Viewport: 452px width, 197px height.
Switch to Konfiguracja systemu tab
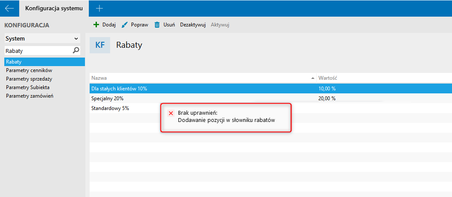click(x=54, y=9)
